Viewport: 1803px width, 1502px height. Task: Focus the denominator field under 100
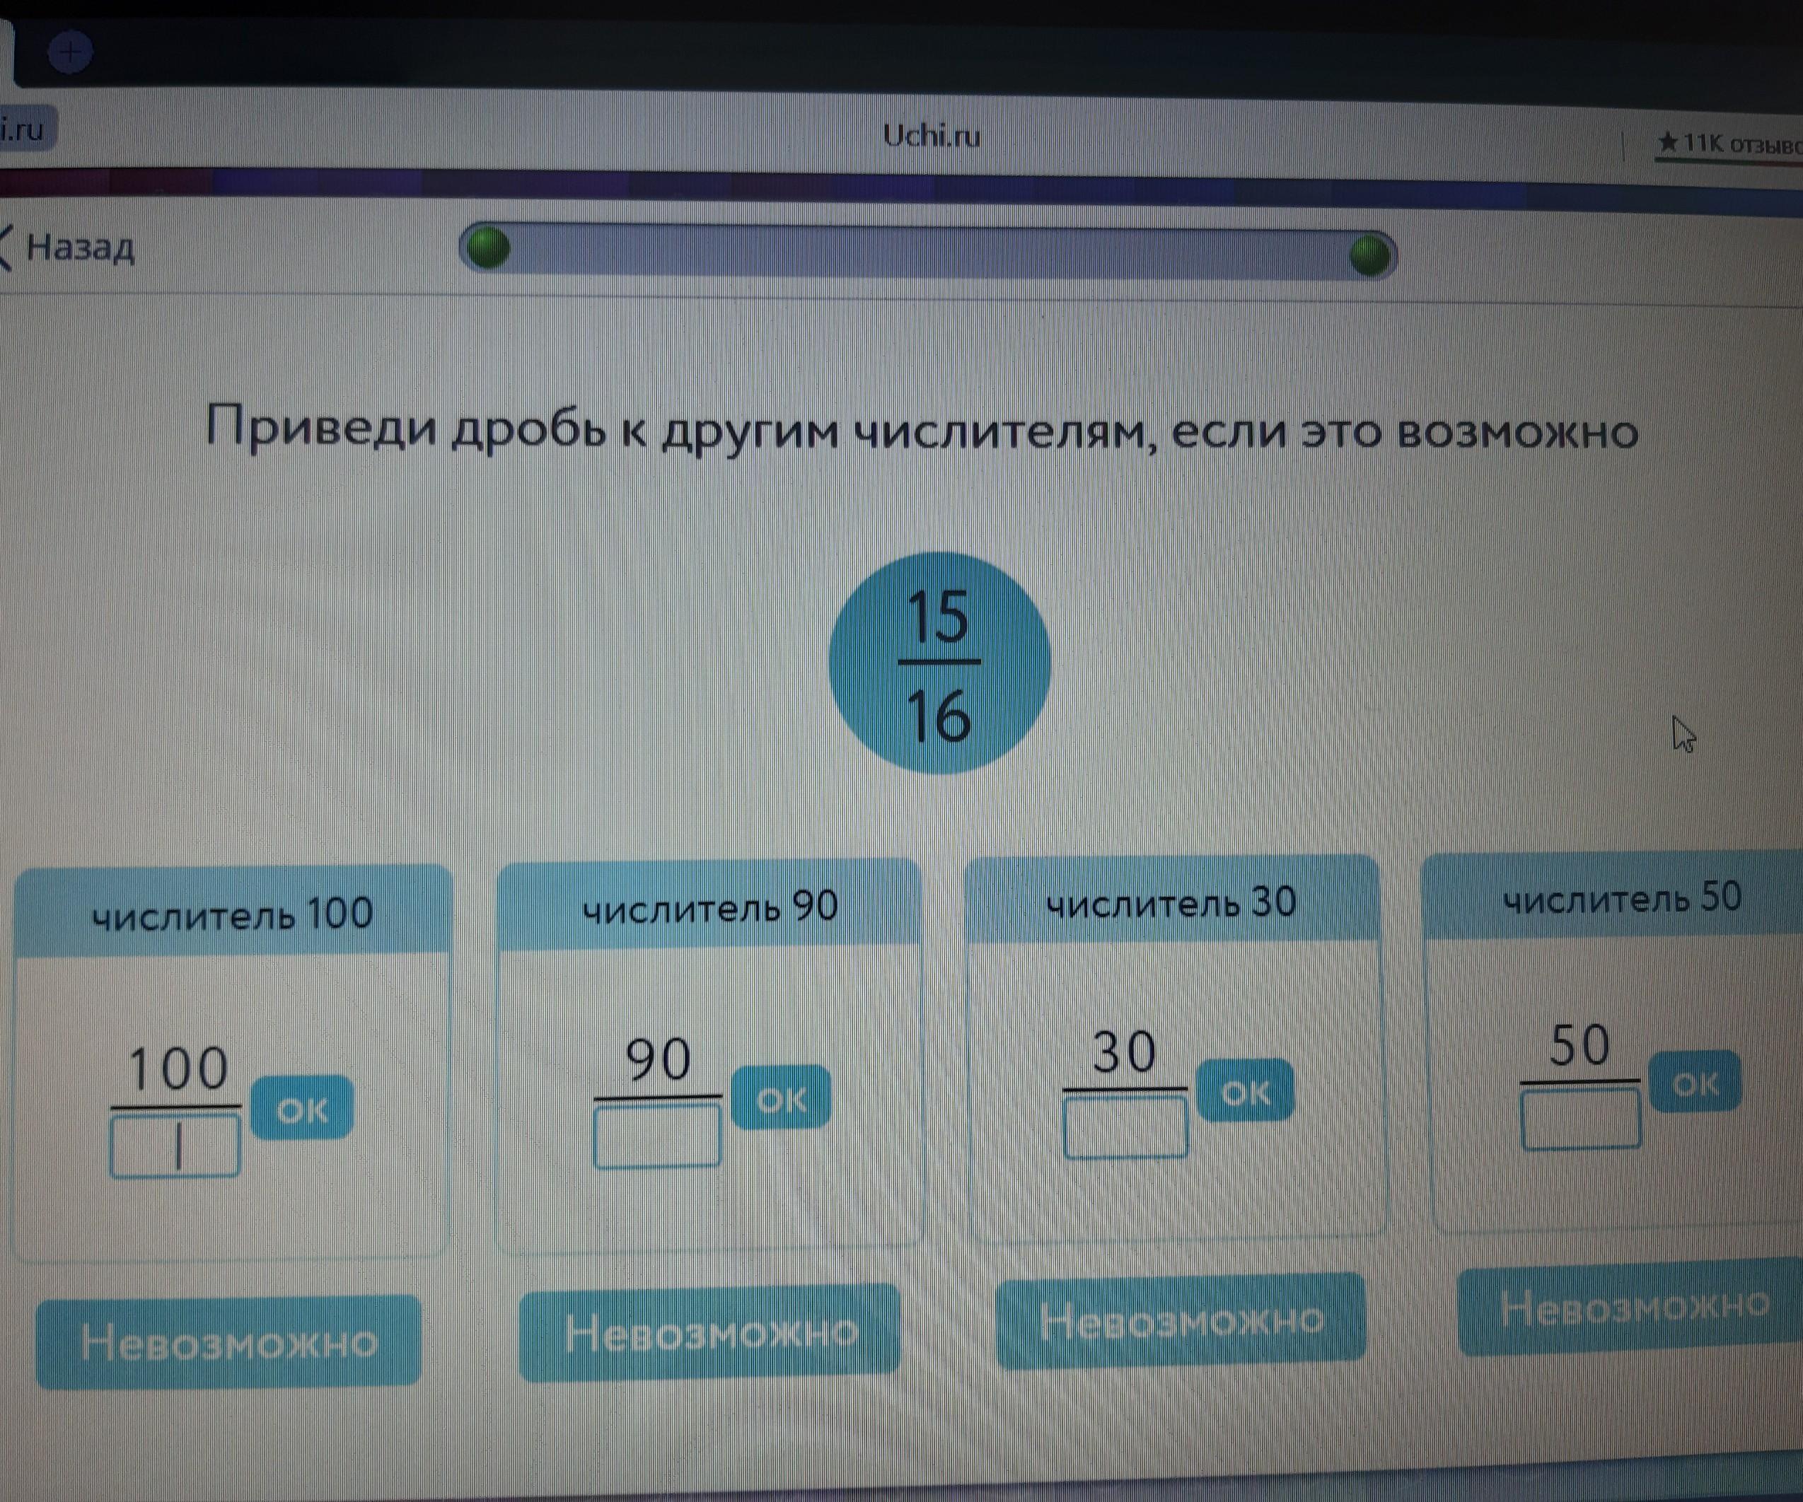pos(175,1147)
